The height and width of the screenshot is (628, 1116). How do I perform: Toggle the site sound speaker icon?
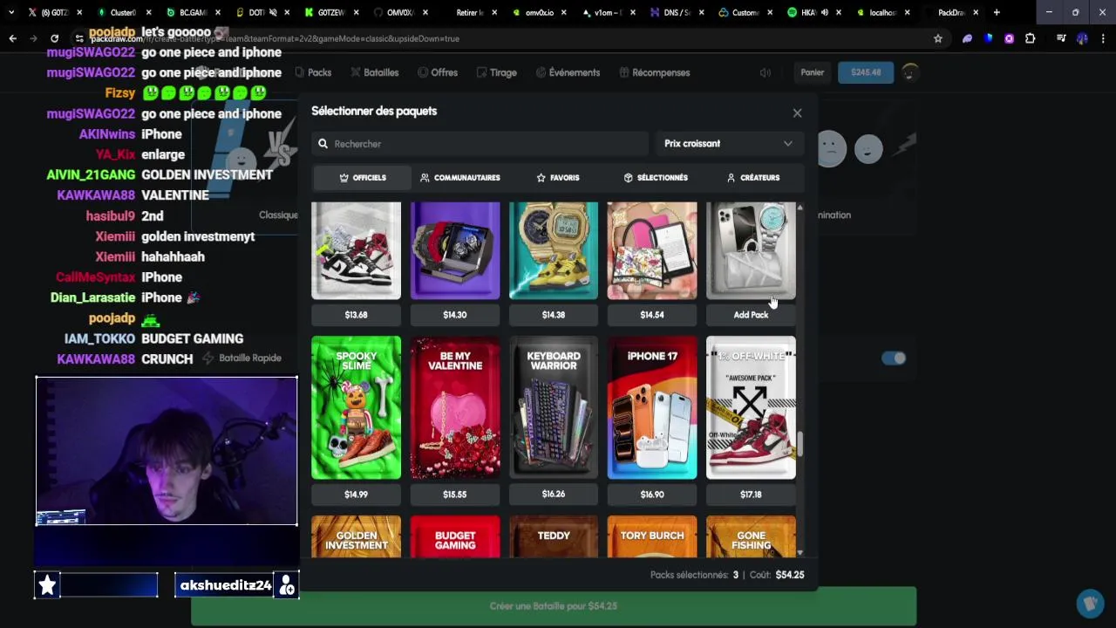click(765, 72)
